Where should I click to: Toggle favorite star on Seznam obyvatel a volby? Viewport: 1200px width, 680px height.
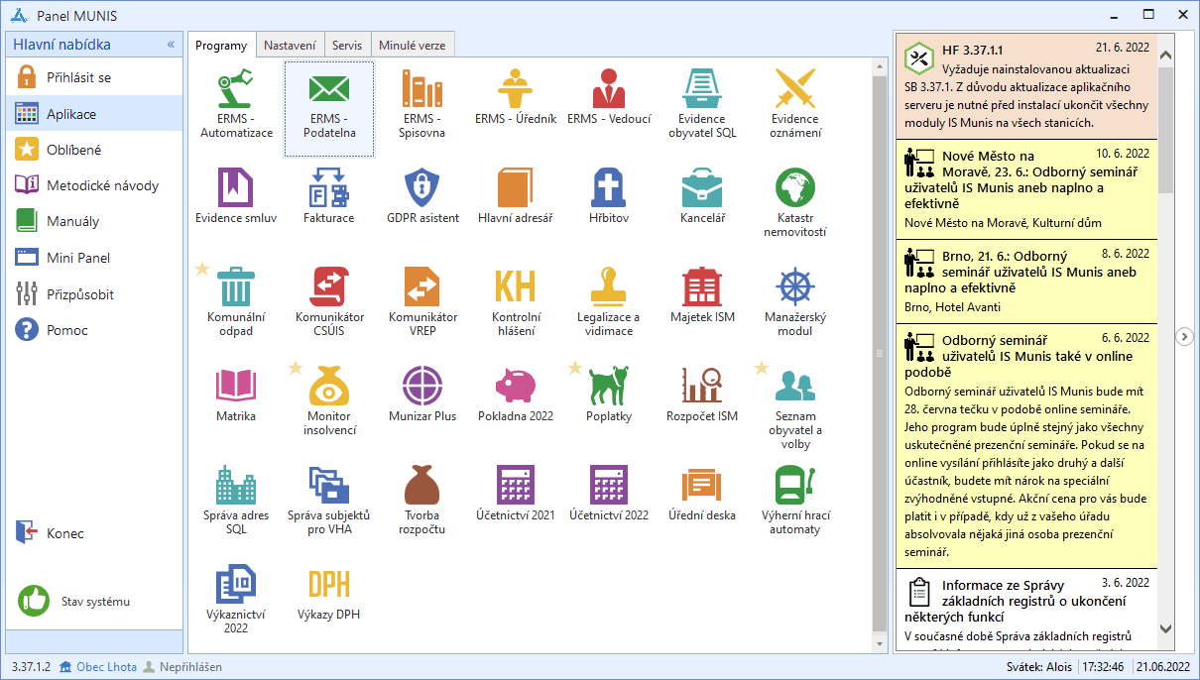tap(761, 368)
